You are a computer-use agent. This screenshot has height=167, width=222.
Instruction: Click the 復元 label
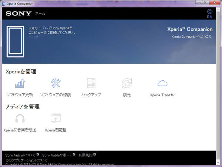click(127, 95)
